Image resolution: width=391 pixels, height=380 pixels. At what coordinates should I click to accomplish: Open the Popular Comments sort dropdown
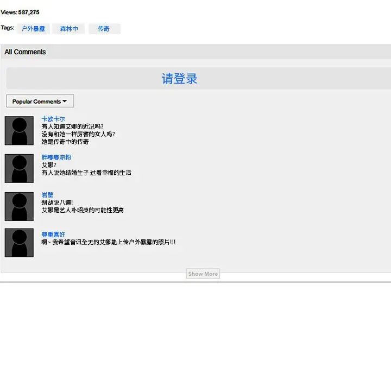click(40, 102)
